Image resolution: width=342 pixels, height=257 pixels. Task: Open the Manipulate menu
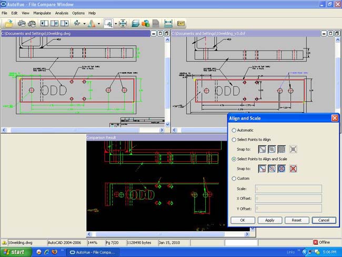(x=42, y=13)
